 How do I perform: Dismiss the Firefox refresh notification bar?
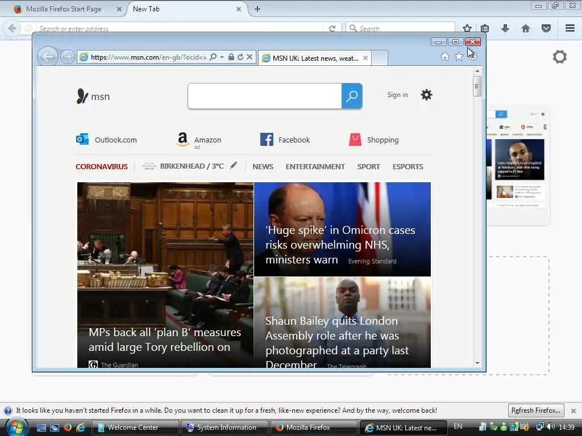click(x=573, y=411)
